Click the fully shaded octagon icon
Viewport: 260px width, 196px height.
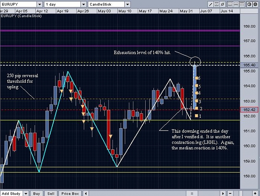[255, 5]
